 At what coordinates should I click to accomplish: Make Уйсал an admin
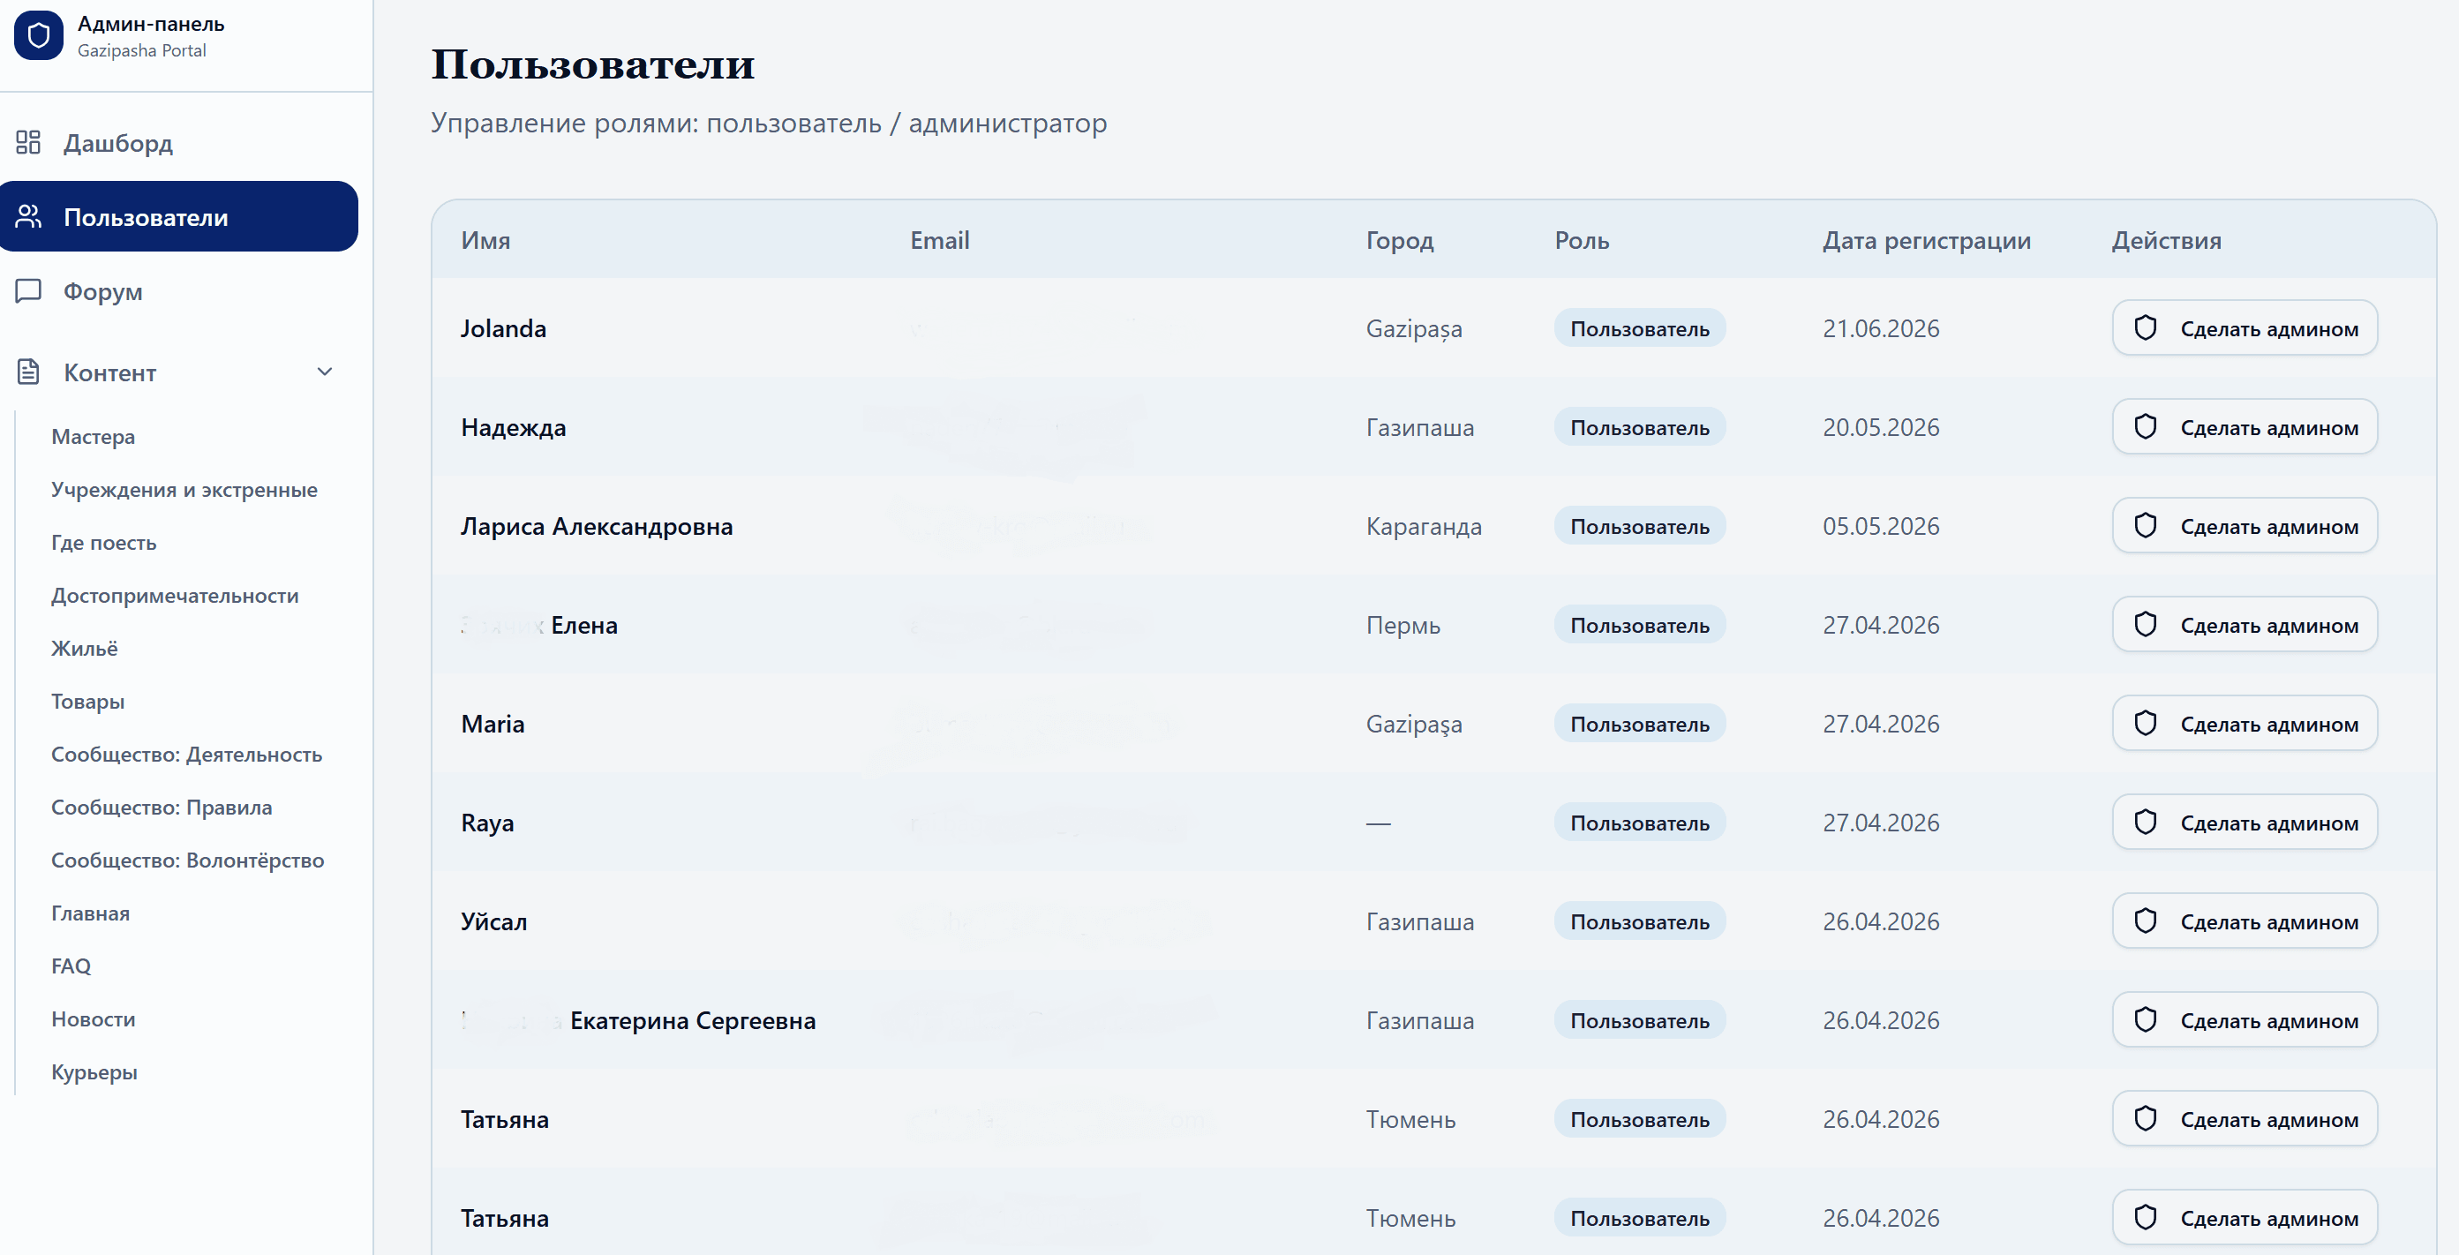[x=2245, y=921]
